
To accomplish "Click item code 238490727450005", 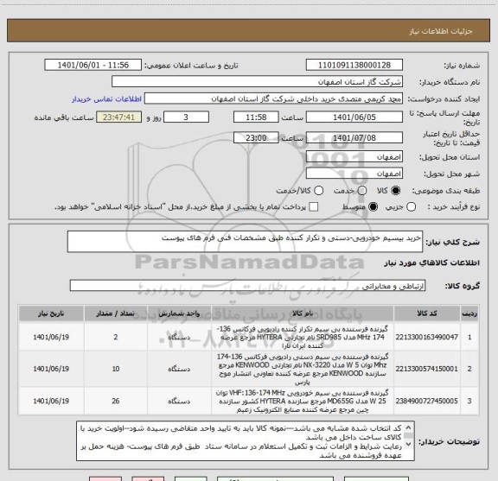I will click(427, 401).
